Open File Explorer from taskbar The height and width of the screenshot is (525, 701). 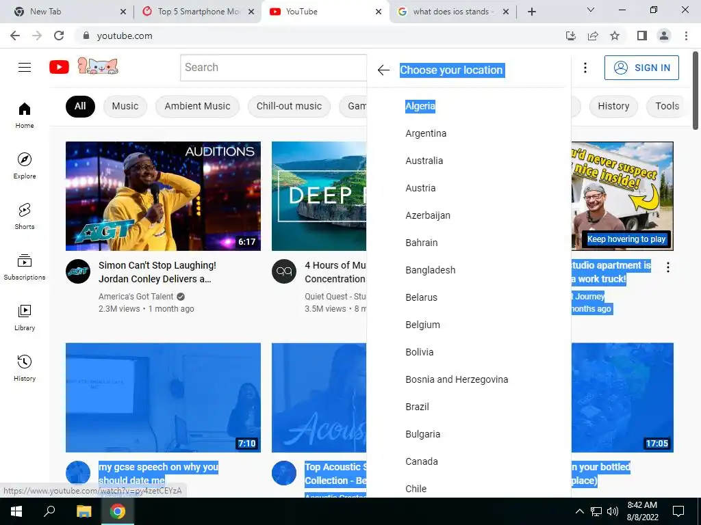coord(84,511)
